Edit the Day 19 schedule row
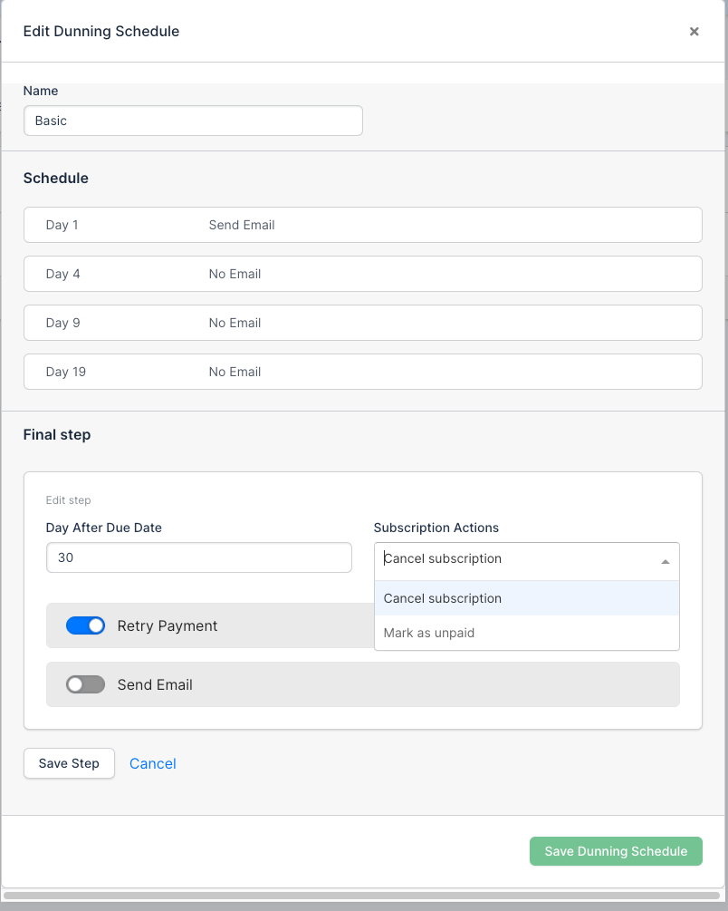 (362, 372)
